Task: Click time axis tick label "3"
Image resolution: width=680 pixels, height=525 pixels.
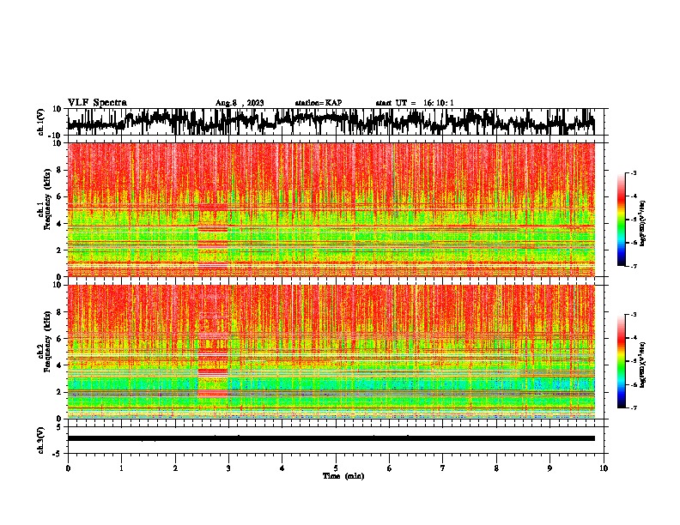Action: pos(228,468)
